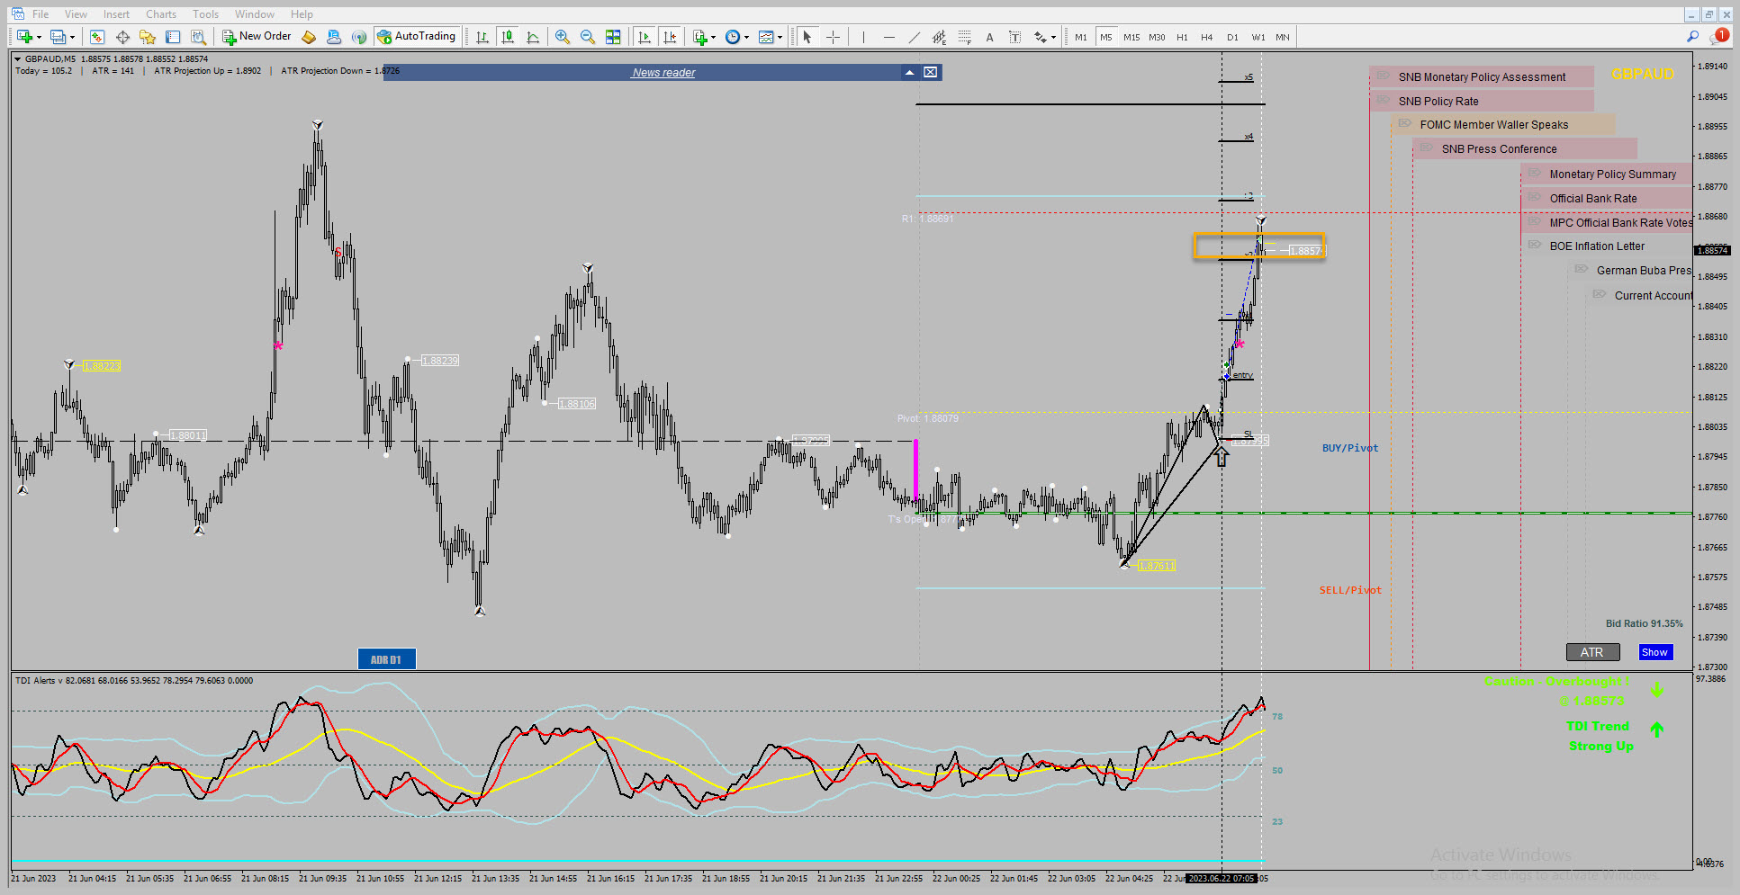Click the blue Show button
Image resolution: width=1740 pixels, height=895 pixels.
click(x=1654, y=652)
